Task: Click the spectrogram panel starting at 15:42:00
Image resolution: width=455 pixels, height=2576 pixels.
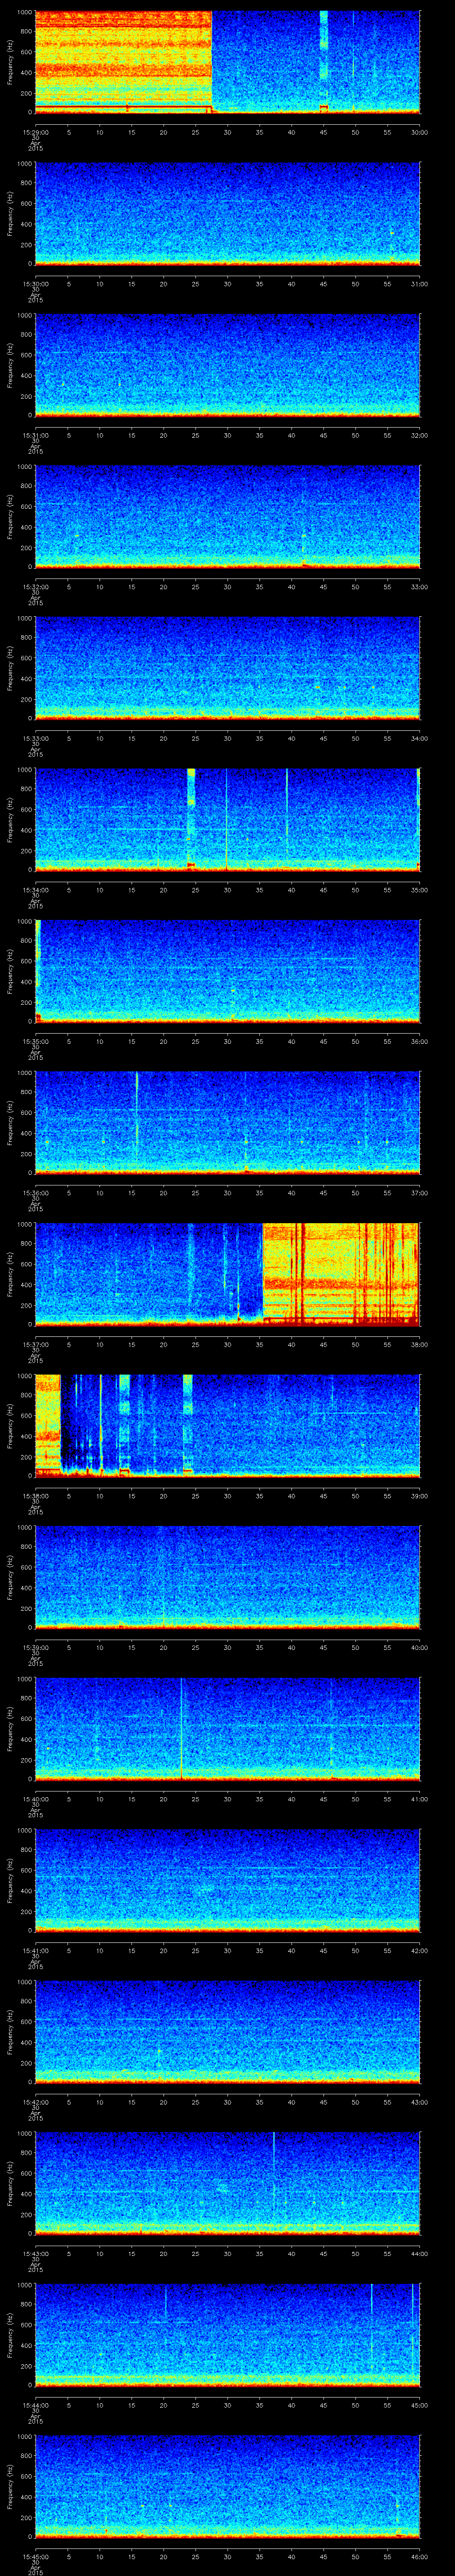Action: [x=227, y=2032]
